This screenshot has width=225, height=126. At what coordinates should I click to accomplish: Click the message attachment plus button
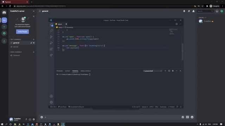pos(41,117)
